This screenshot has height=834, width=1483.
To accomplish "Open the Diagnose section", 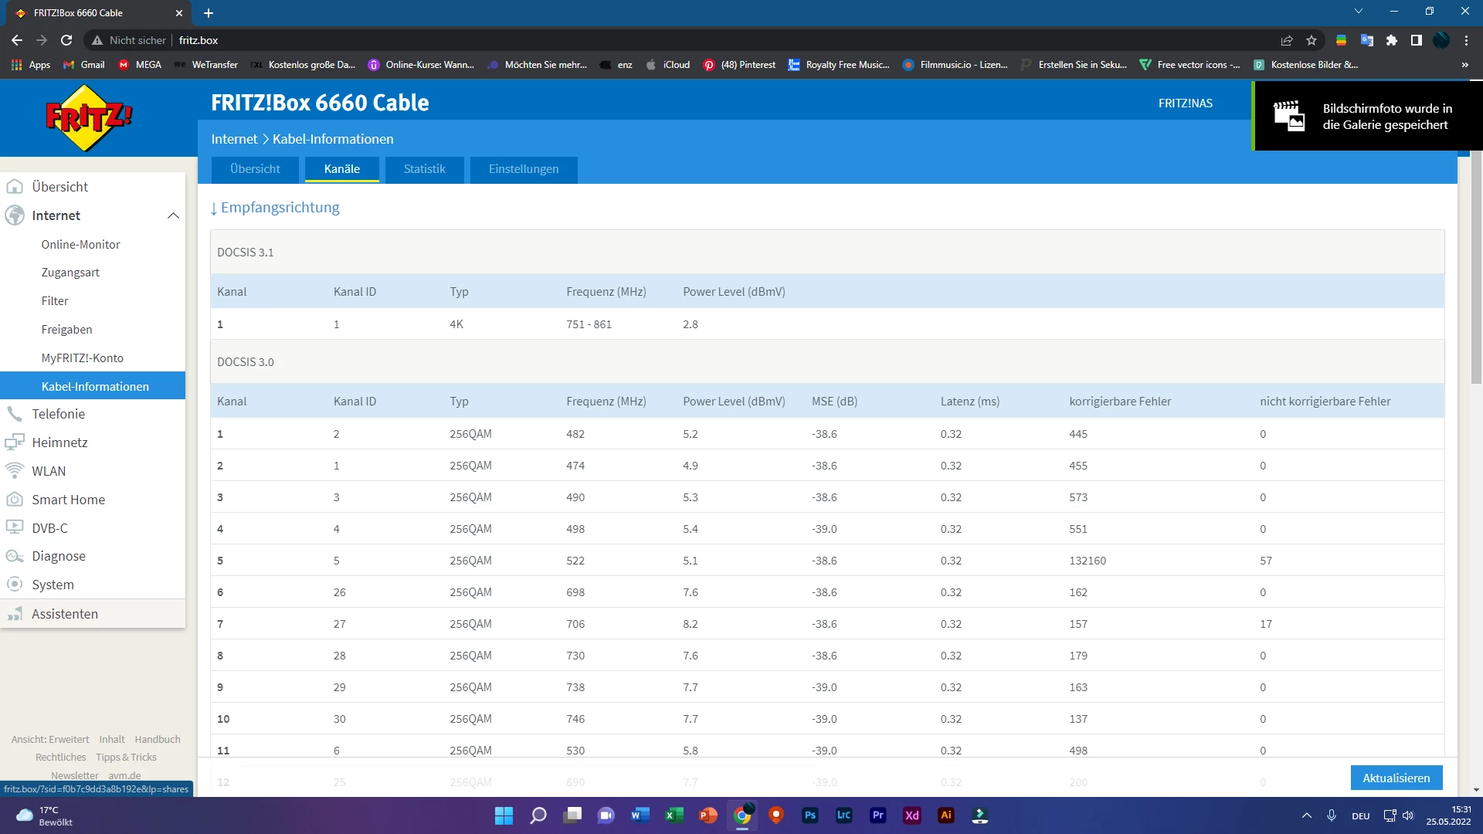I will click(58, 556).
